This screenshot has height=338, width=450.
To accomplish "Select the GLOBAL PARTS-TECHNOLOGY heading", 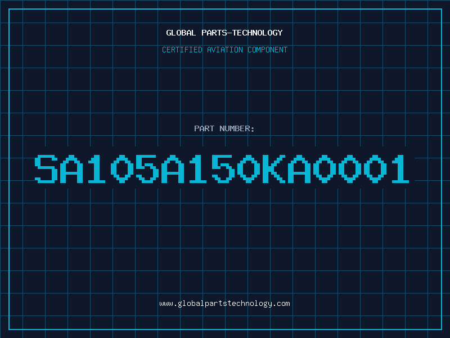I will pos(224,33).
